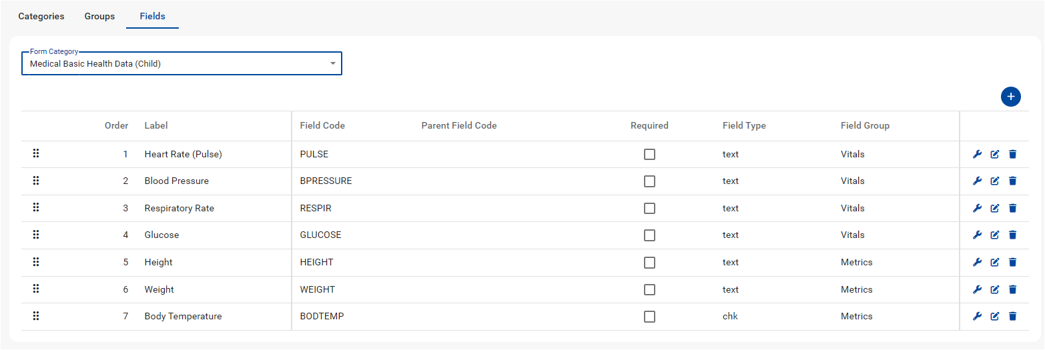
Task: Open the Groups tab
Action: (x=99, y=16)
